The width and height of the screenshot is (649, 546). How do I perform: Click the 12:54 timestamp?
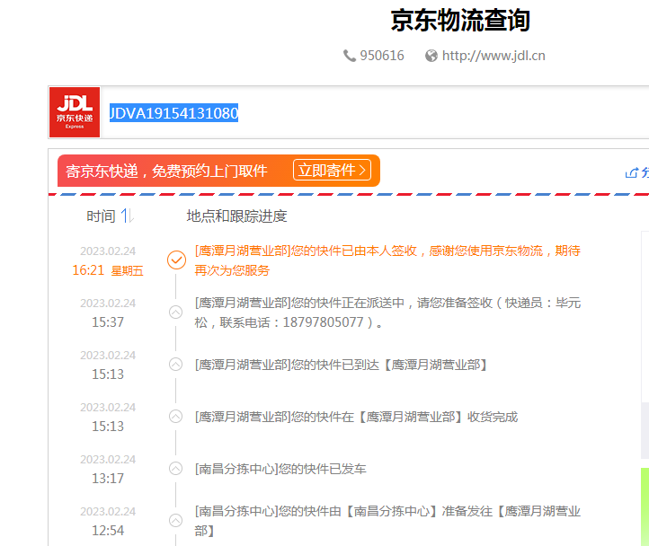(x=108, y=531)
